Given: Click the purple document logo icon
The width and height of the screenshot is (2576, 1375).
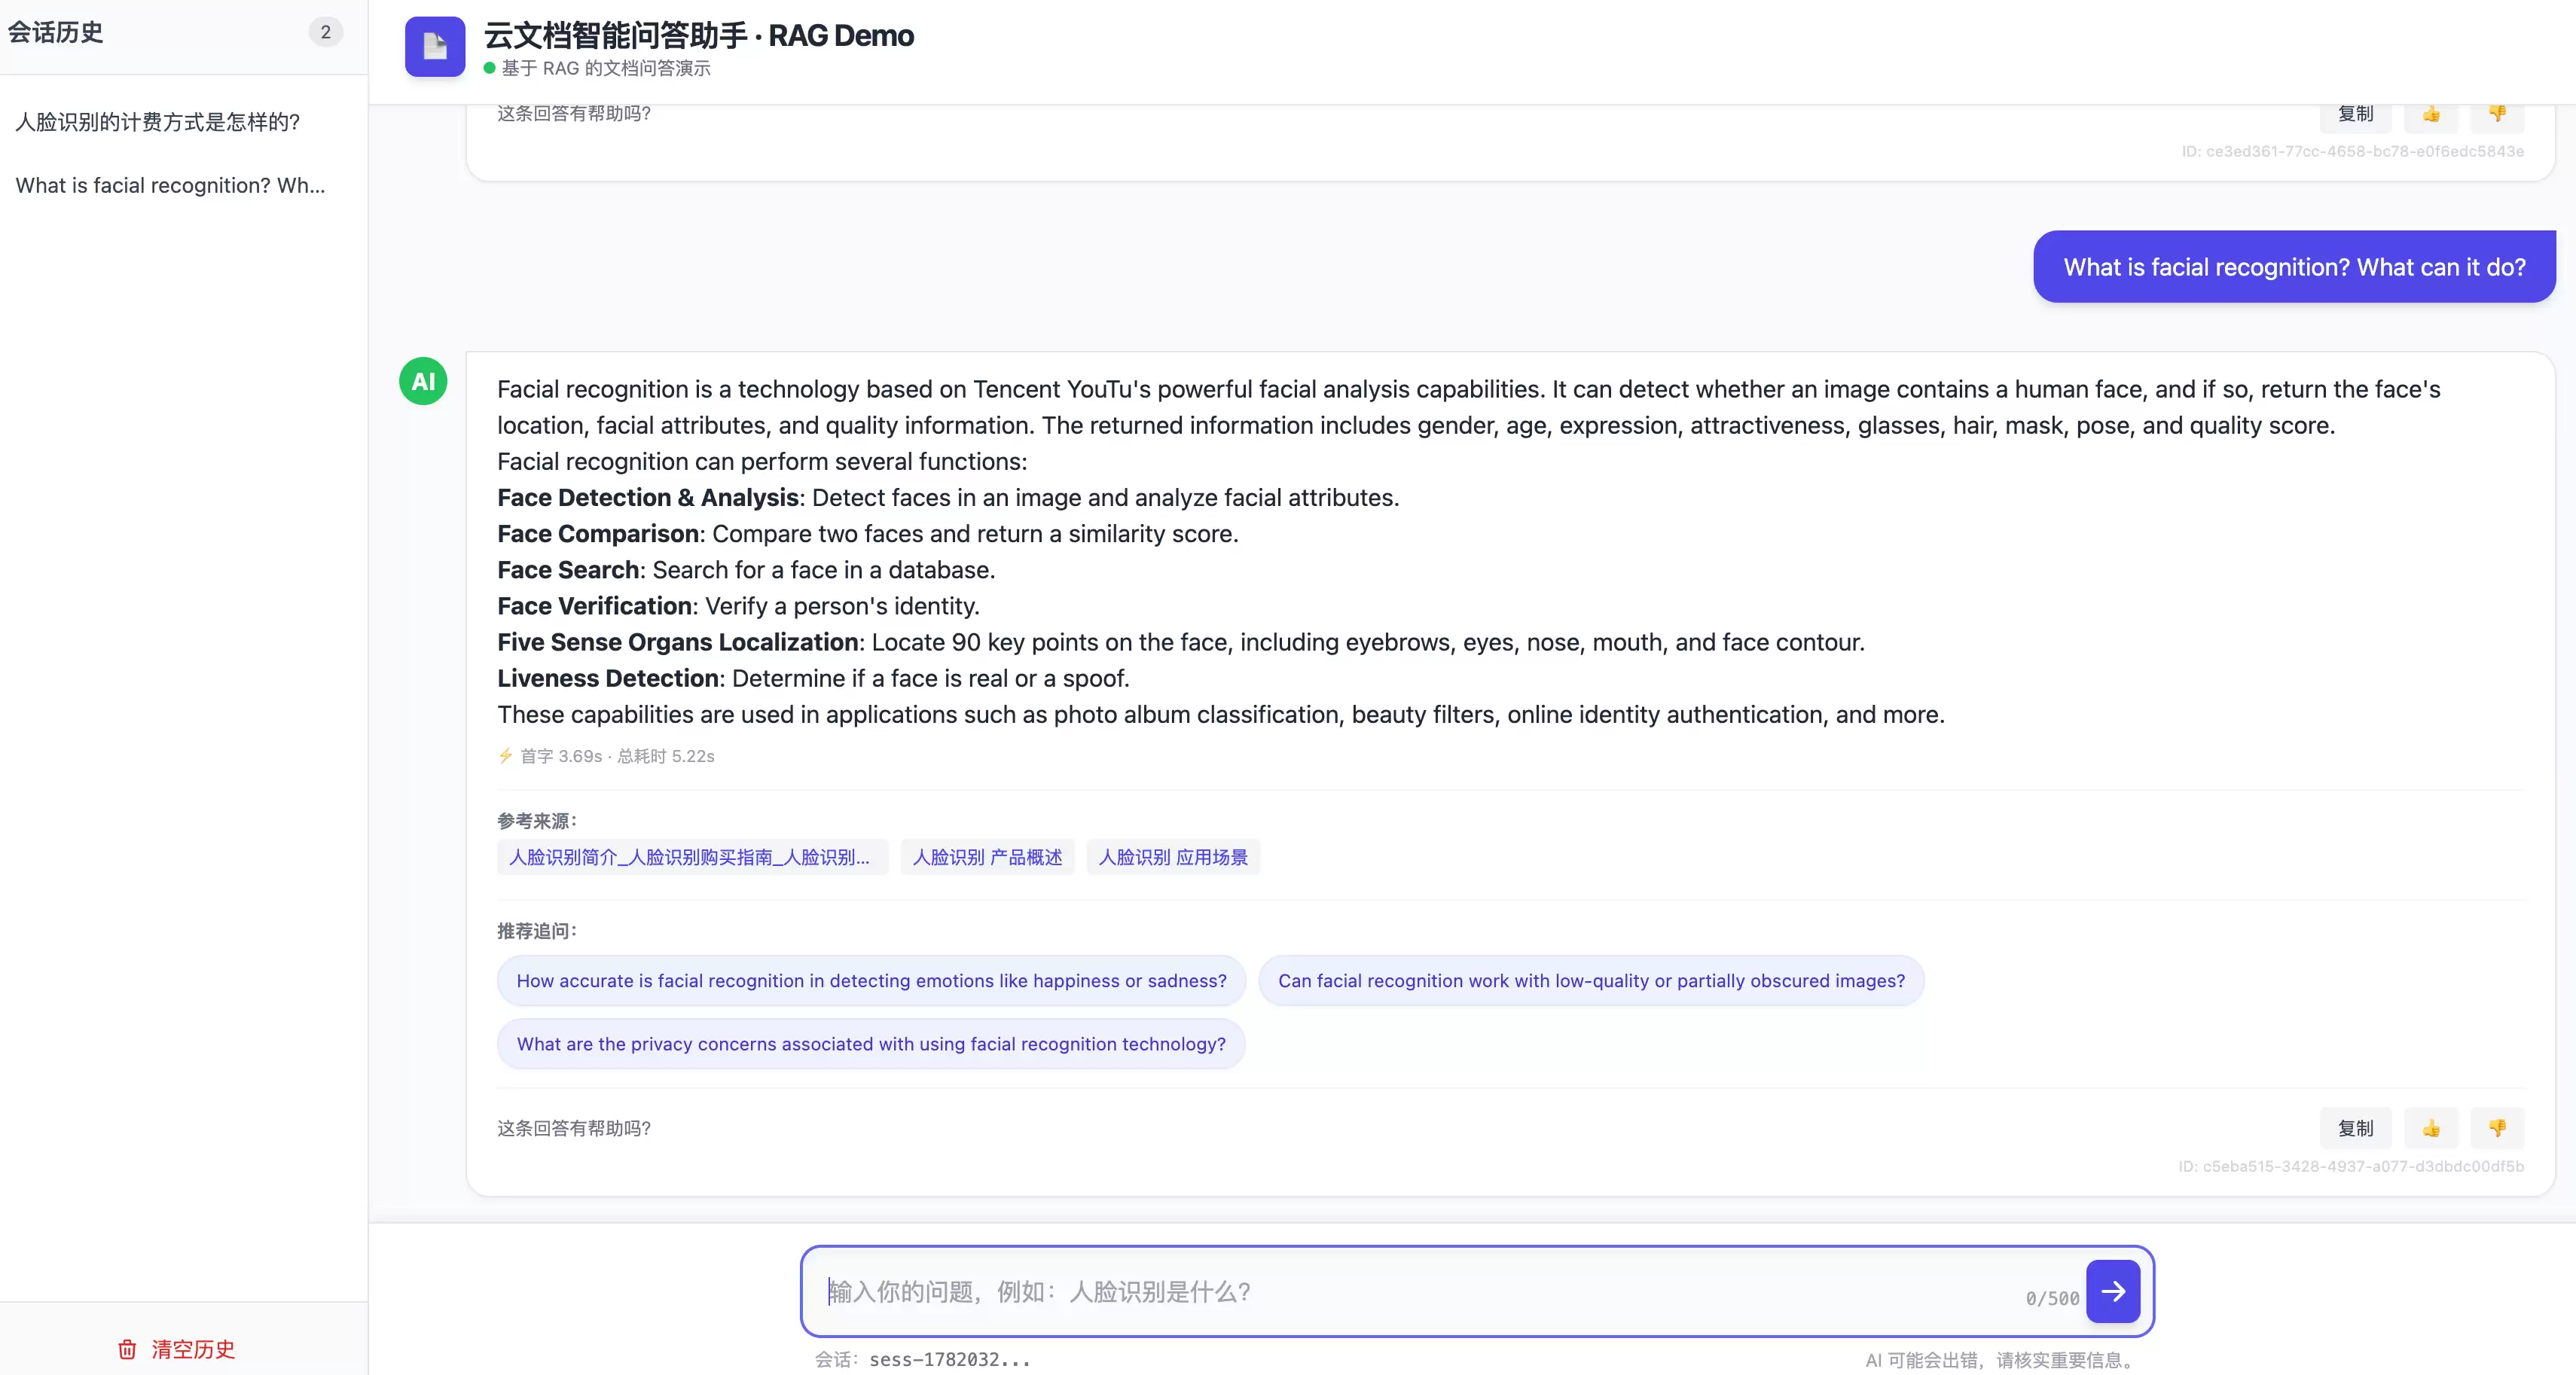Looking at the screenshot, I should (434, 46).
